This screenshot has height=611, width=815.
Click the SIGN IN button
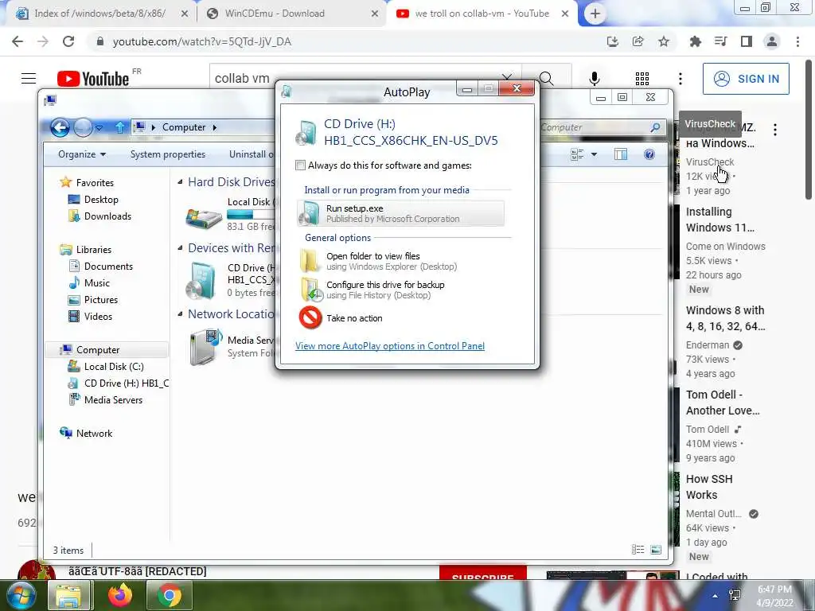(746, 79)
